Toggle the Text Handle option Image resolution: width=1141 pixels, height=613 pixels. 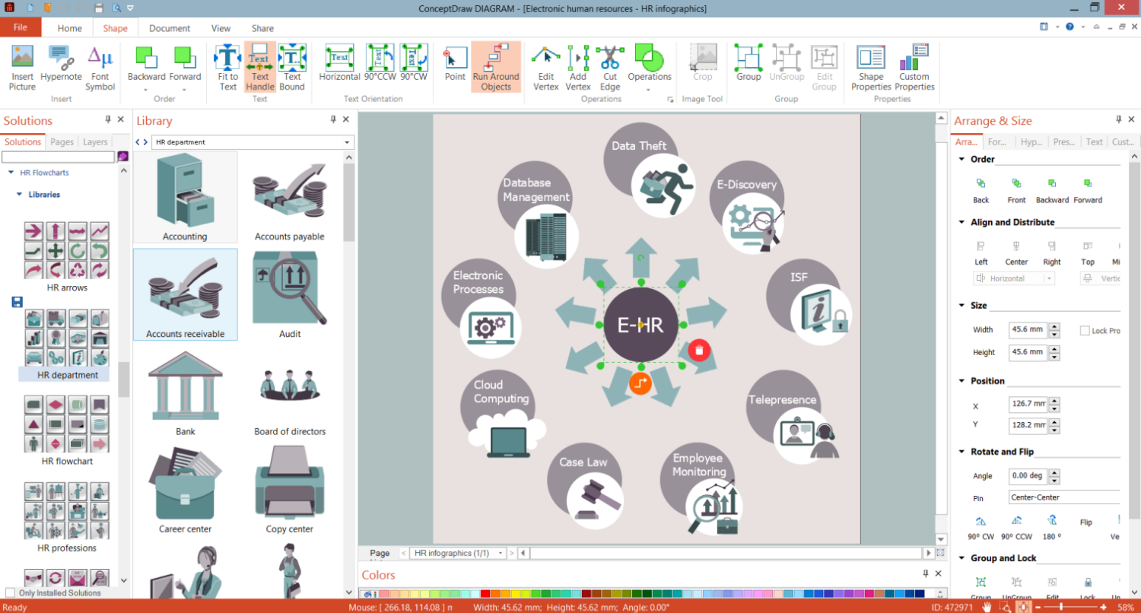(260, 68)
